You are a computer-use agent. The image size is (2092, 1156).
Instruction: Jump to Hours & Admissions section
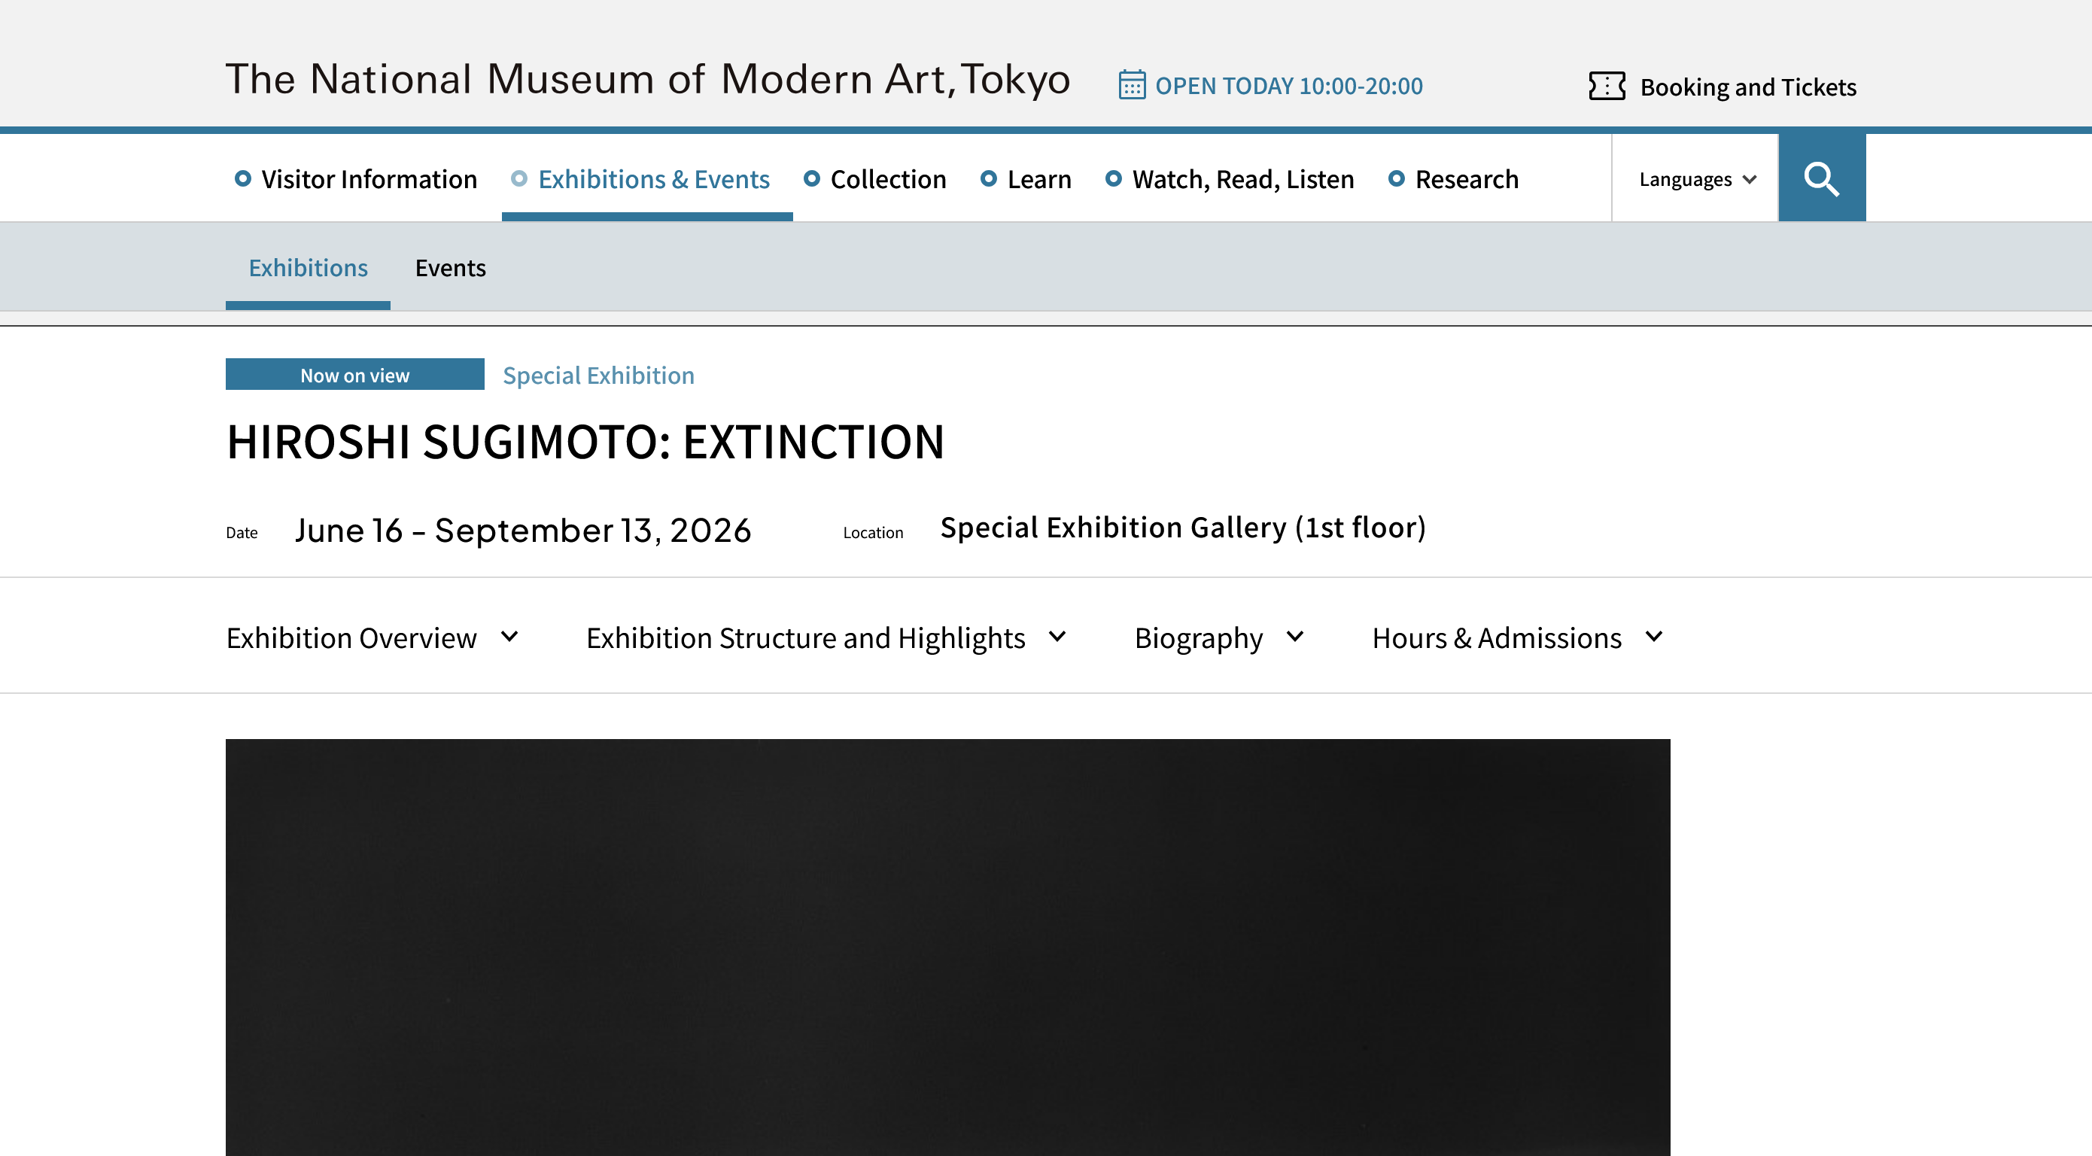coord(1497,637)
